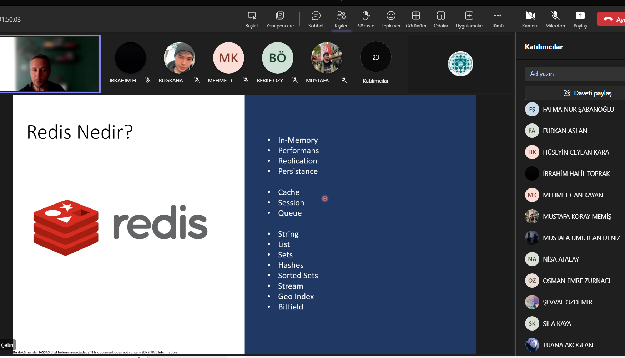The height and width of the screenshot is (358, 625).
Task: Click the Katılımcılar panel heading
Action: click(544, 47)
